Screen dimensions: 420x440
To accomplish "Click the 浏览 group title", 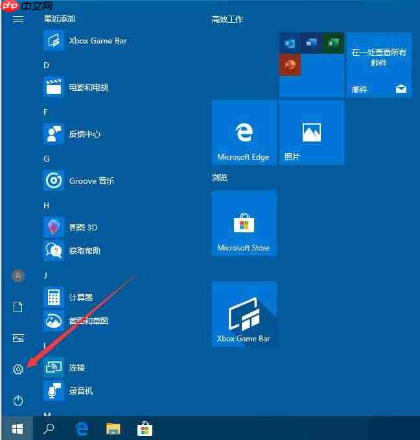I will click(x=220, y=177).
